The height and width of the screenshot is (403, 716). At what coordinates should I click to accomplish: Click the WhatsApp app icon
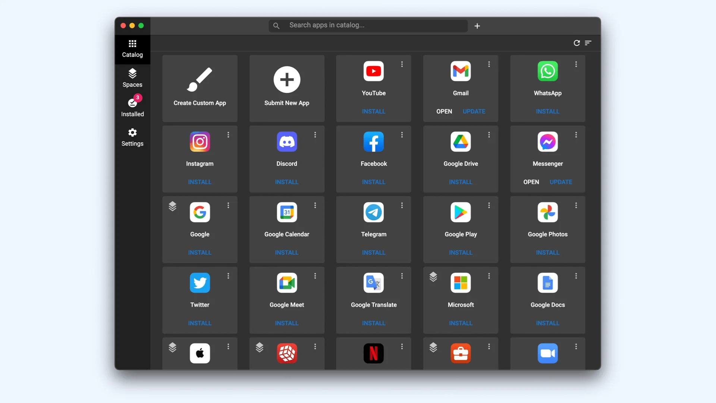click(547, 71)
